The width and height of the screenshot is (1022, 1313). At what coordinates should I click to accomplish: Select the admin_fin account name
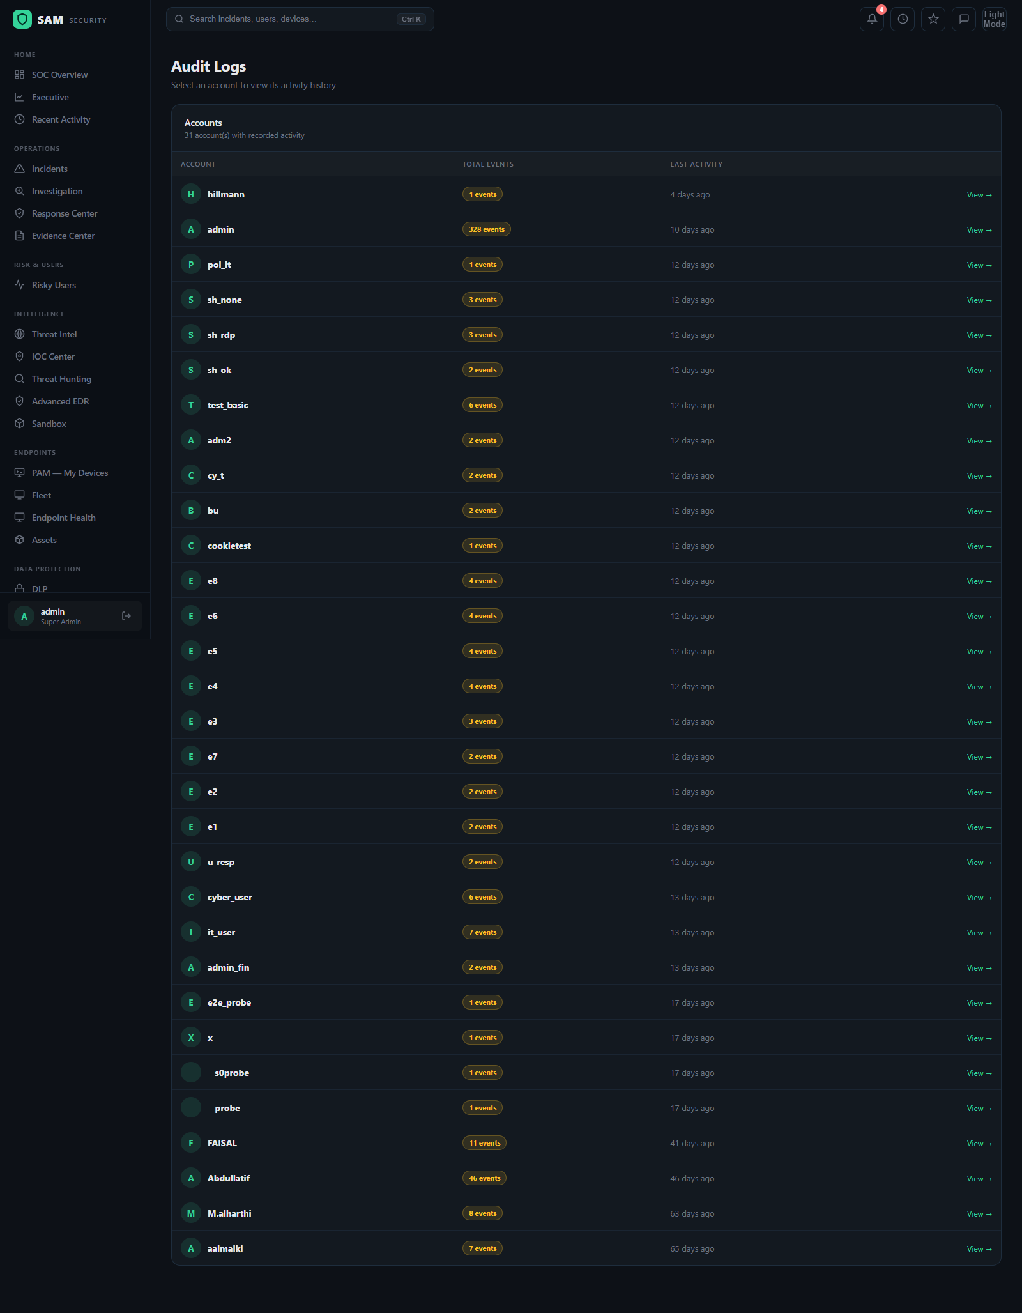(x=228, y=967)
